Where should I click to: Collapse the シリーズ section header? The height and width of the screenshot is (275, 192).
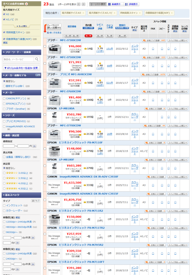coord(21,115)
